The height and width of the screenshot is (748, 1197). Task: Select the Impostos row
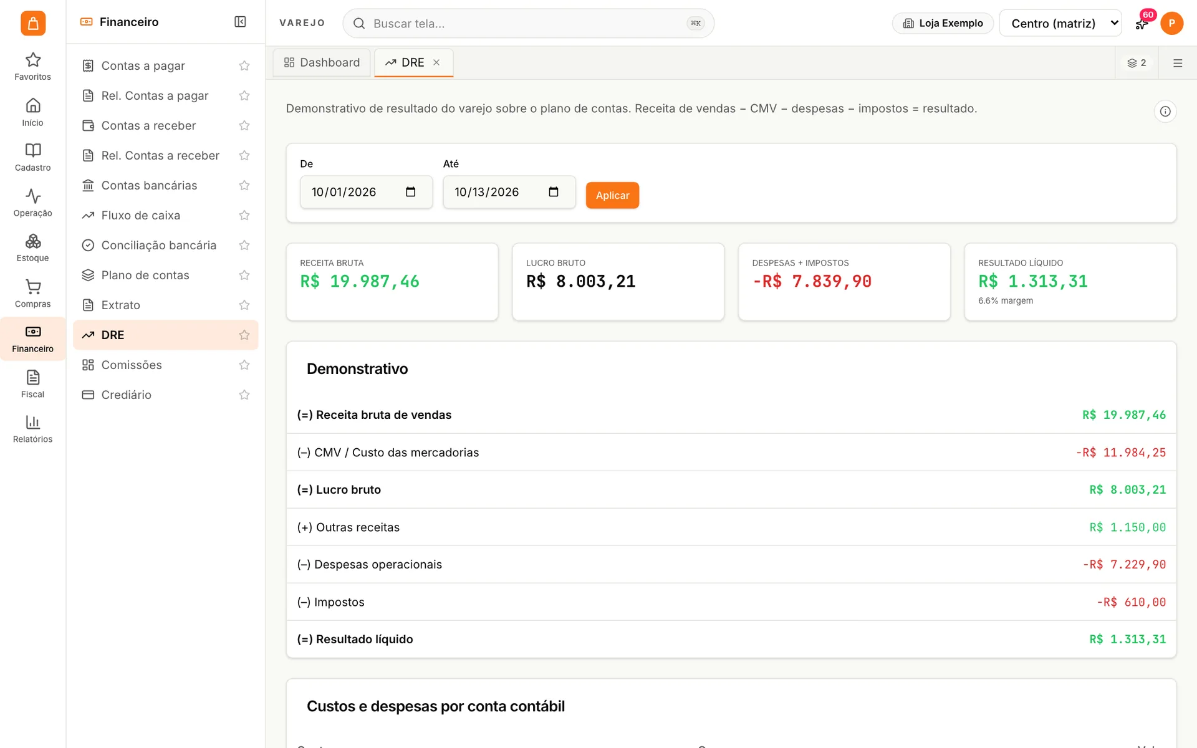tap(731, 602)
